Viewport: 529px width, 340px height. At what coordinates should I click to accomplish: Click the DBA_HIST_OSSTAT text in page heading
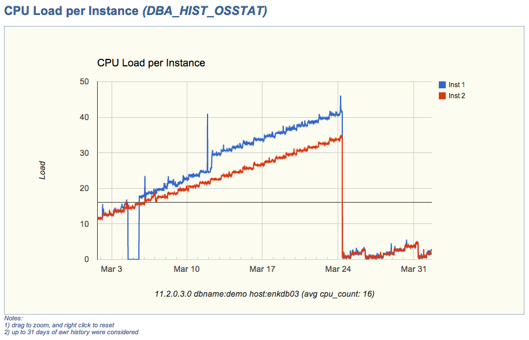pyautogui.click(x=205, y=11)
